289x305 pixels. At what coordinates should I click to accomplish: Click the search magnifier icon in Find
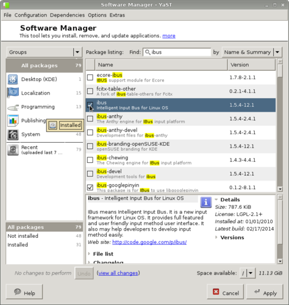coord(148,52)
